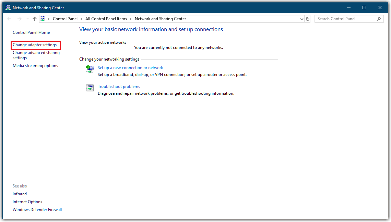Click the search magnifier icon
The image size is (391, 222).
[x=379, y=19]
